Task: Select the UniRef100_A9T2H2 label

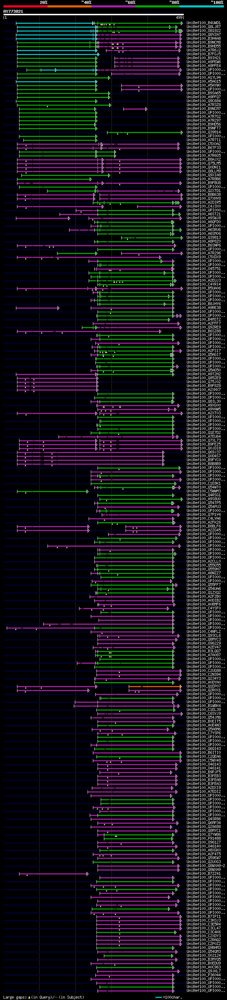Action: click(x=204, y=374)
